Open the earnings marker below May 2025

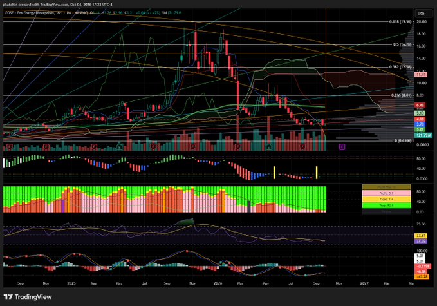(x=120, y=146)
